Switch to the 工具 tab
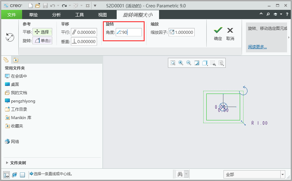This screenshot has width=292, height=181. pos(80,15)
